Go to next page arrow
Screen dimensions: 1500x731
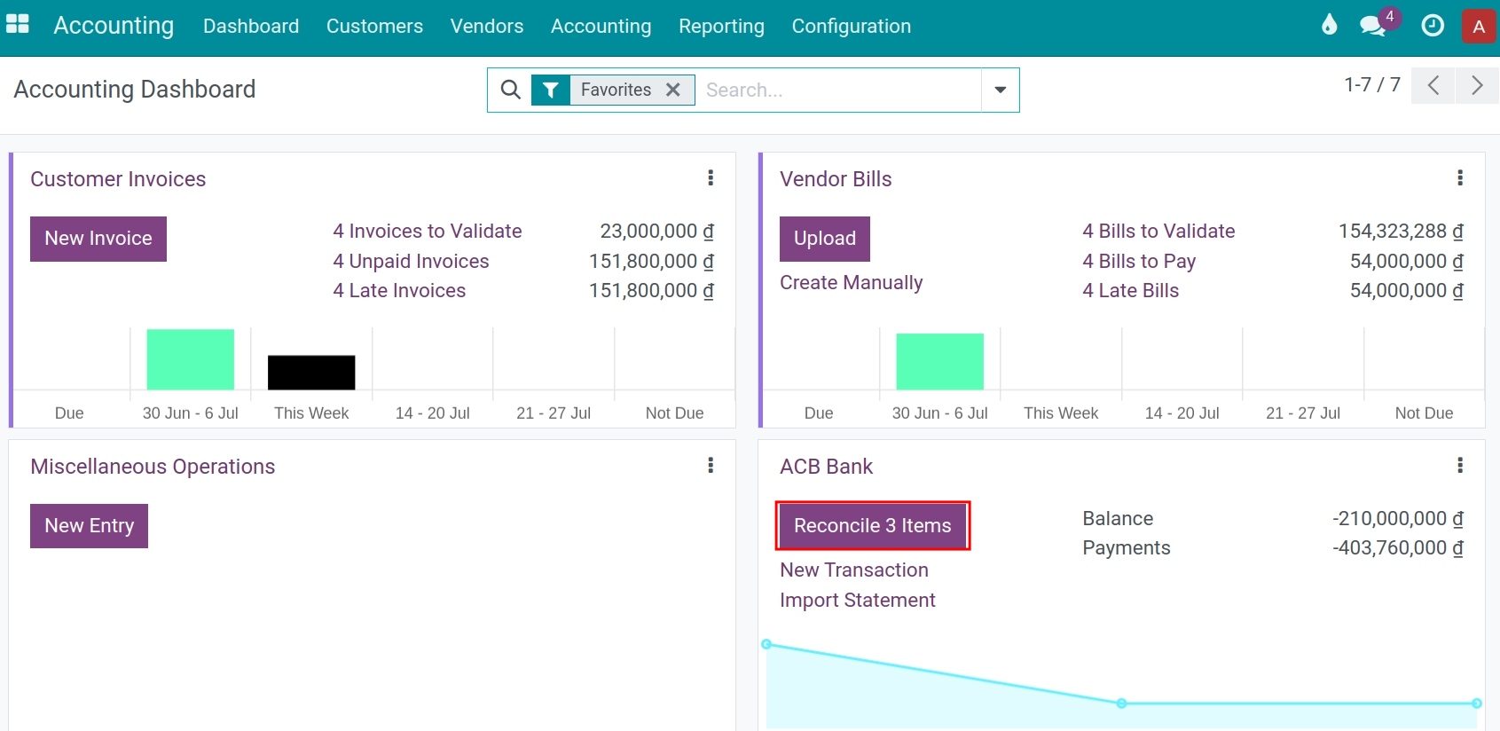[x=1477, y=85]
